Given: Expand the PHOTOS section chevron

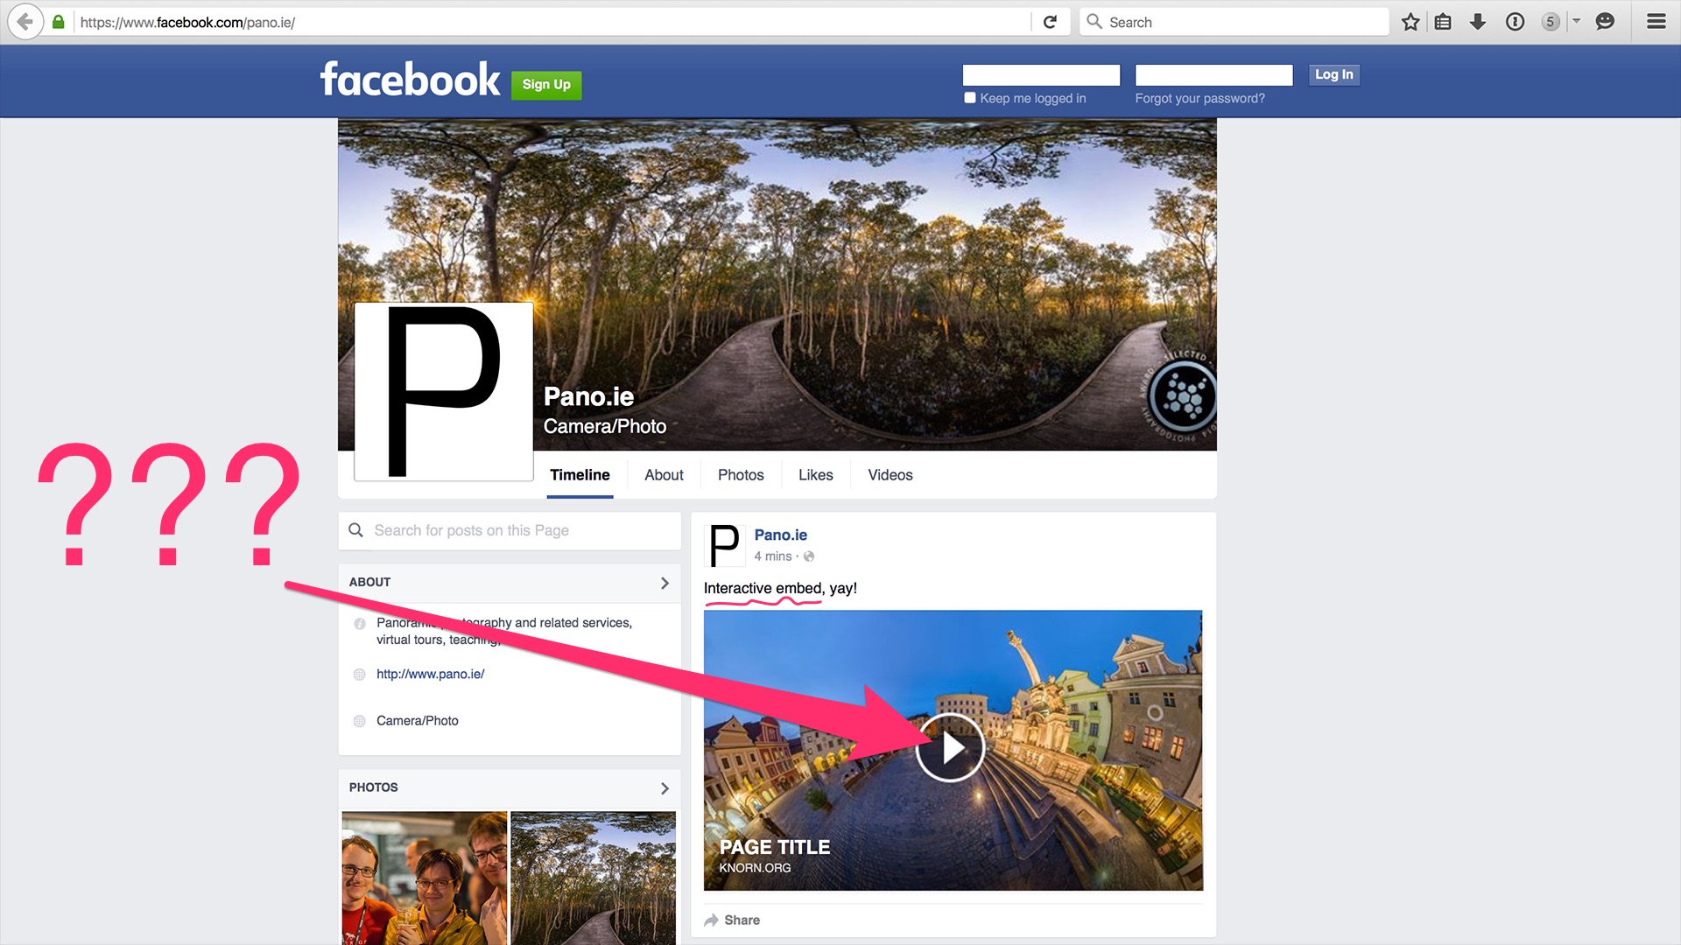Looking at the screenshot, I should pos(665,788).
